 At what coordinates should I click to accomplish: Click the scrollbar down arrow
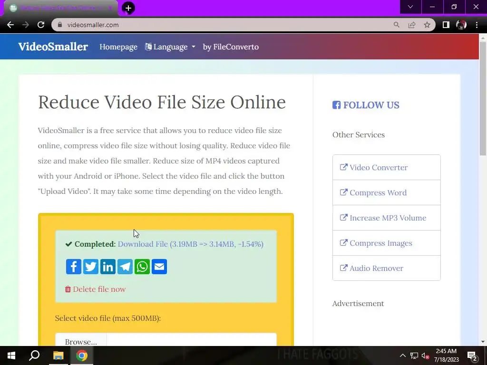click(483, 342)
